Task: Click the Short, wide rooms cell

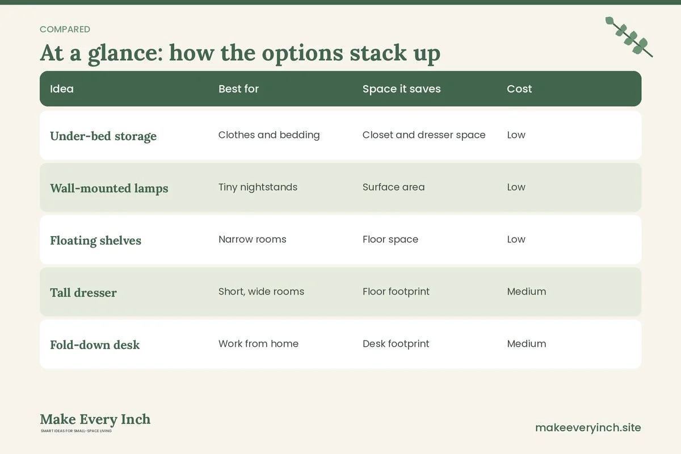Action: pyautogui.click(x=261, y=292)
